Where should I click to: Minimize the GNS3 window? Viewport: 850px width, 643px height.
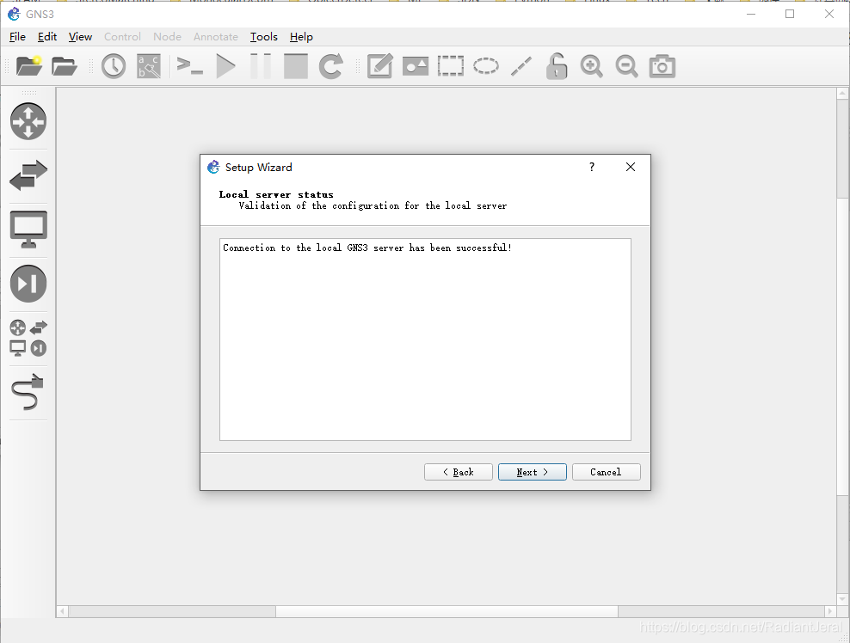pyautogui.click(x=751, y=14)
